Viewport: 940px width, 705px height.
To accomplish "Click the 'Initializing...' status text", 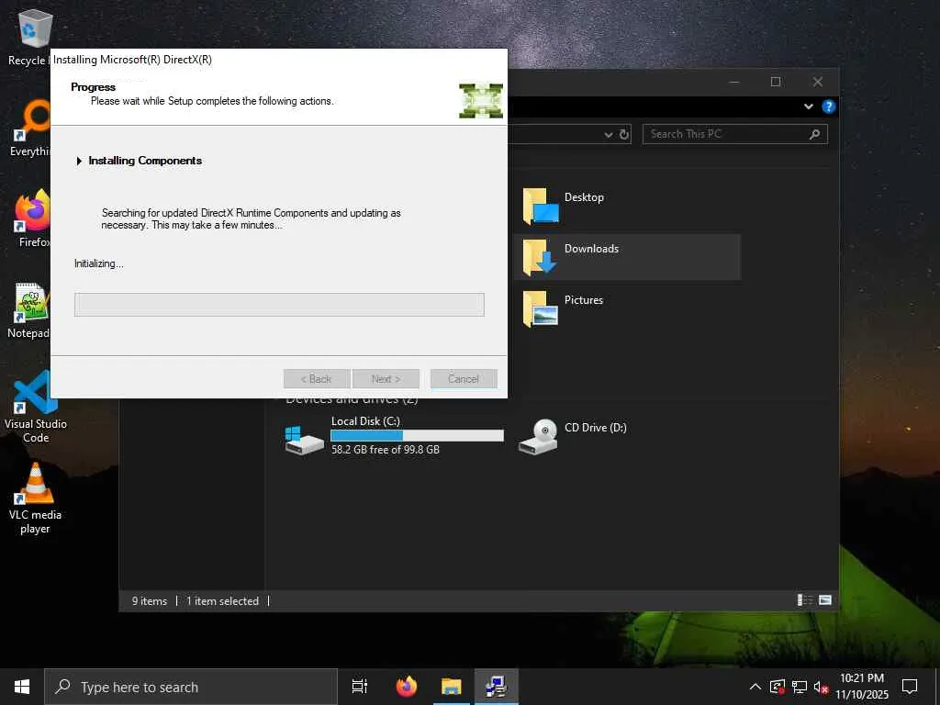I will [99, 263].
